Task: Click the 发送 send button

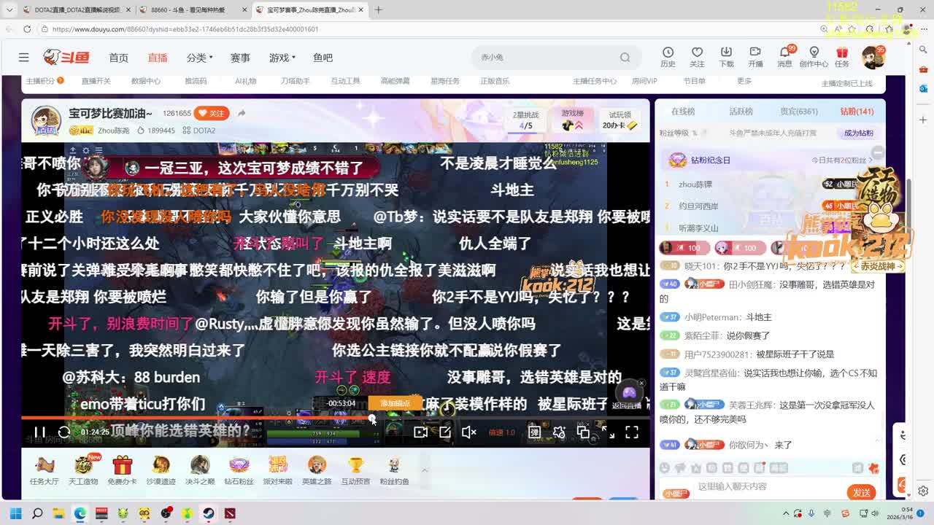Action: (x=861, y=492)
